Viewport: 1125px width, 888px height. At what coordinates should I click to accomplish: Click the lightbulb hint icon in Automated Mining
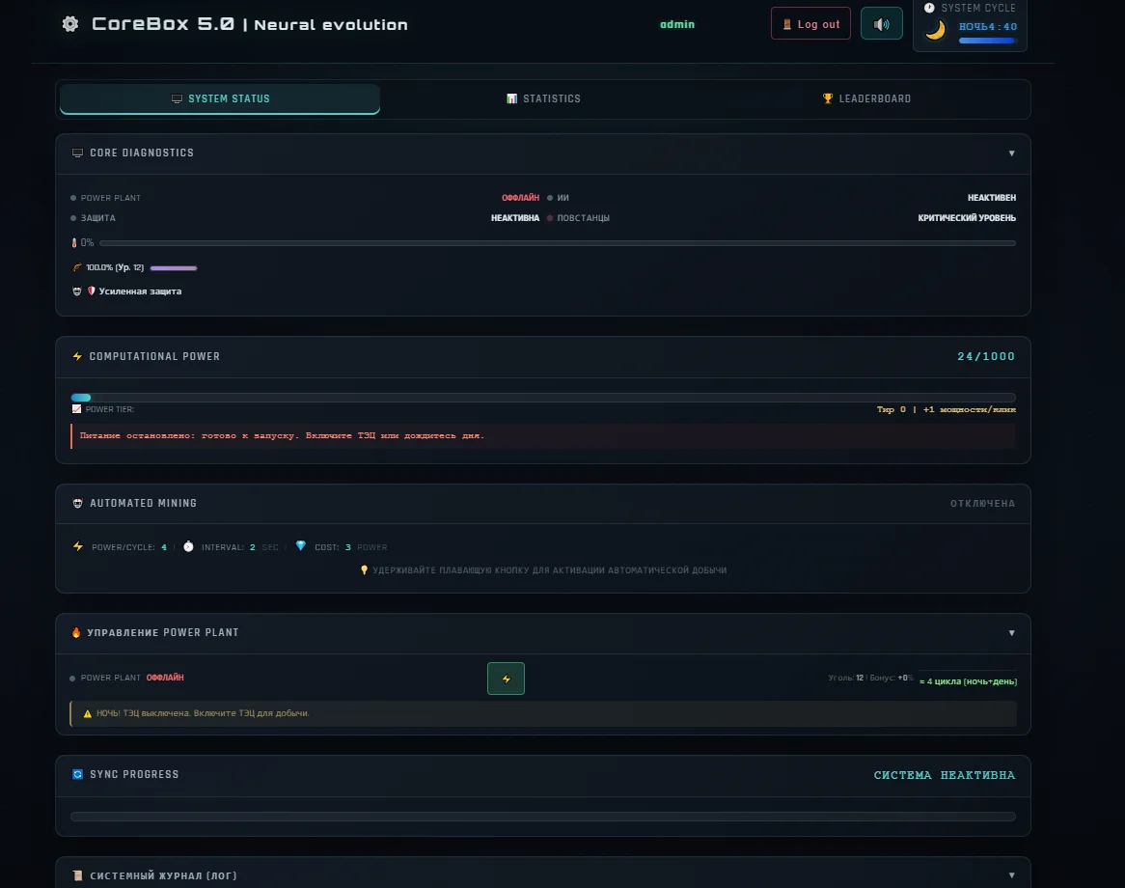click(x=364, y=570)
